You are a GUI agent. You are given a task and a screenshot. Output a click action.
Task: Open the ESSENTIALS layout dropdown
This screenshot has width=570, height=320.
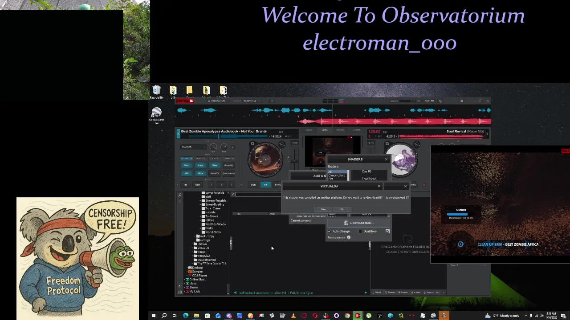click(x=252, y=101)
